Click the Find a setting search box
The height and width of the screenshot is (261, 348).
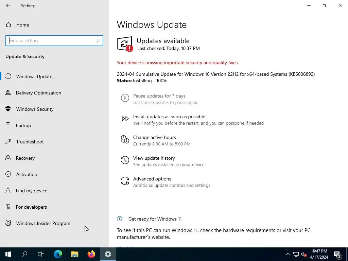[x=54, y=41]
